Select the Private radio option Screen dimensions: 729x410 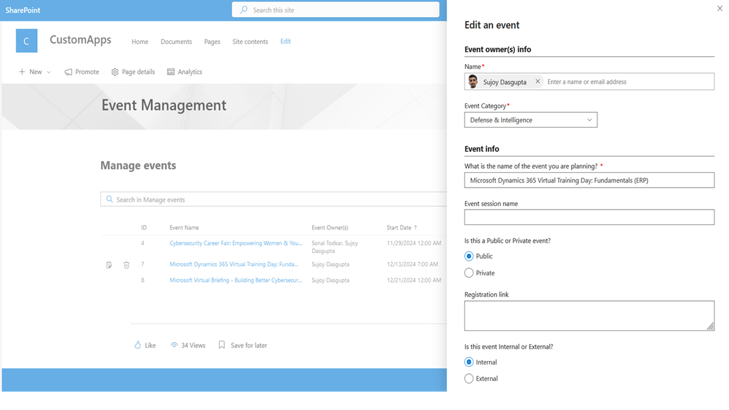point(469,273)
